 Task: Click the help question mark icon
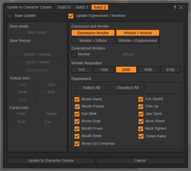pyautogui.click(x=175, y=7)
